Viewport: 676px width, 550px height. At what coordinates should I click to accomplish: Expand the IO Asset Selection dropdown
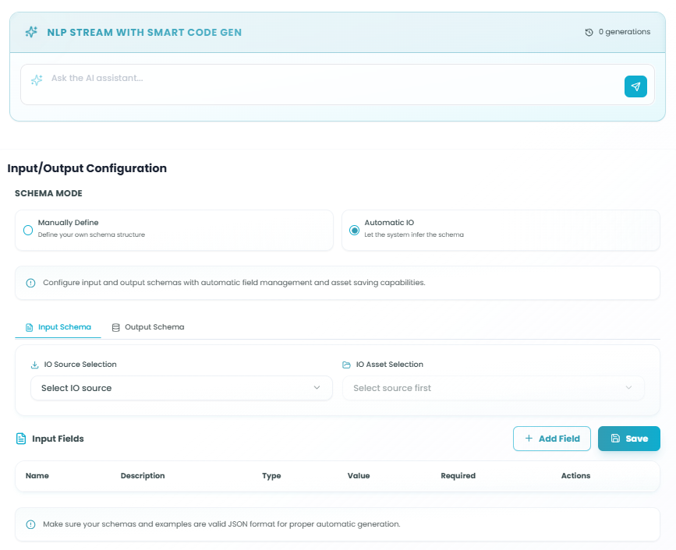pos(493,388)
